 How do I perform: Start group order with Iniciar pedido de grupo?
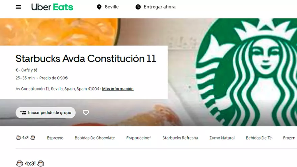tap(46, 113)
